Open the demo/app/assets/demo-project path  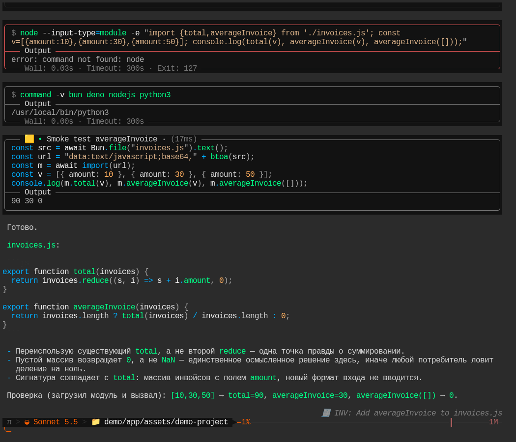[166, 422]
